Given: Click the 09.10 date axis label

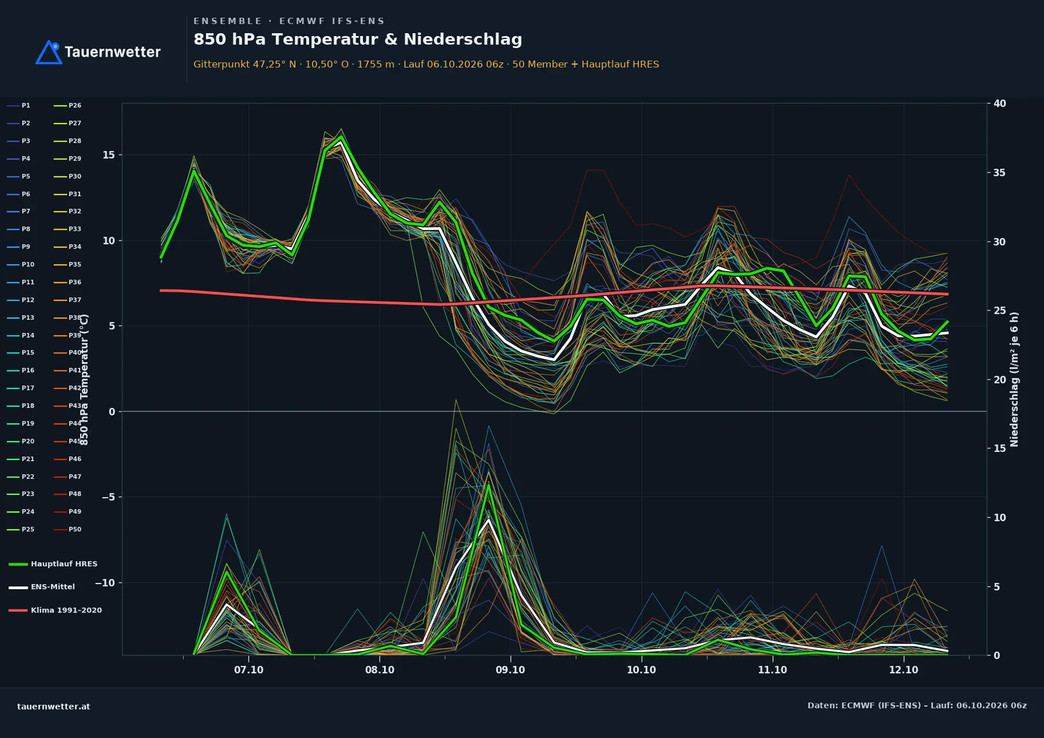Looking at the screenshot, I should 511,670.
